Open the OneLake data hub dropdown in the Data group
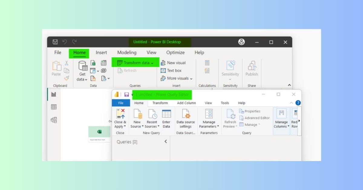 click(x=98, y=71)
